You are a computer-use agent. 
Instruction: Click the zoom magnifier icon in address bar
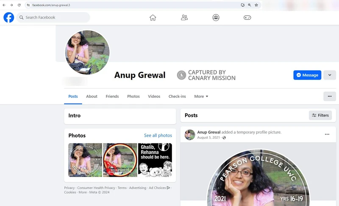[250, 5]
